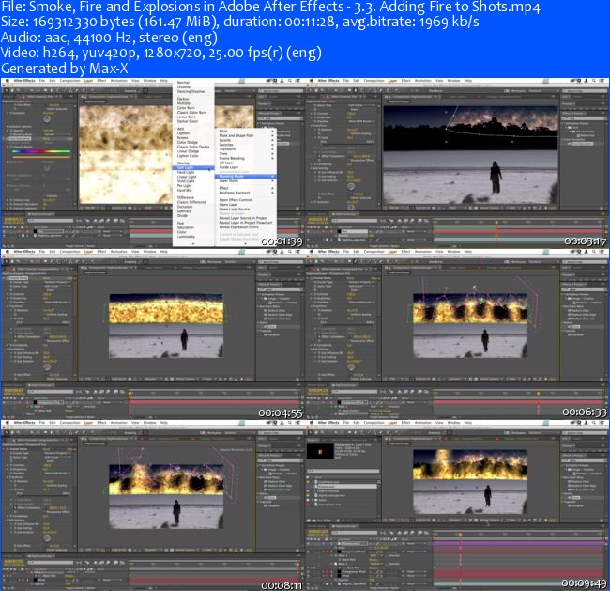The width and height of the screenshot is (610, 591).
Task: Click the Project panel search field in the 00:09:49 frame
Action: (x=343, y=471)
